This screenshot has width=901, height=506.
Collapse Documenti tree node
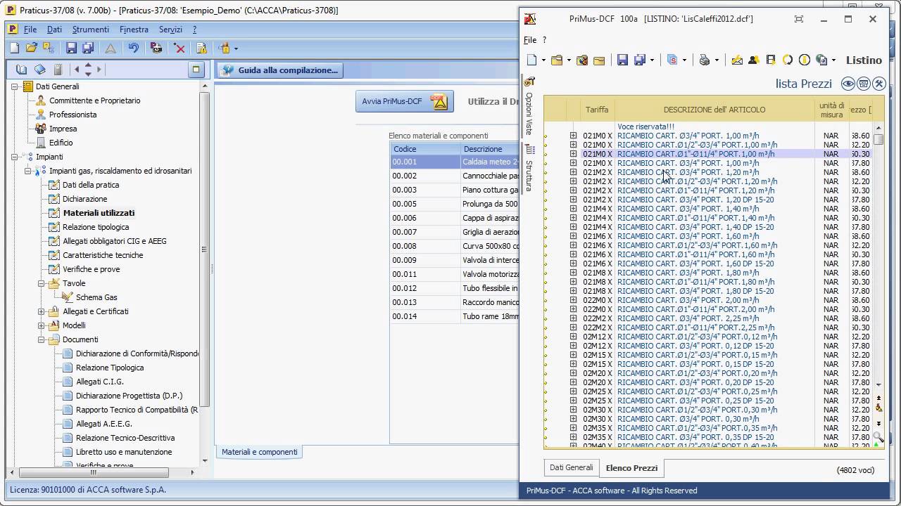tap(42, 339)
